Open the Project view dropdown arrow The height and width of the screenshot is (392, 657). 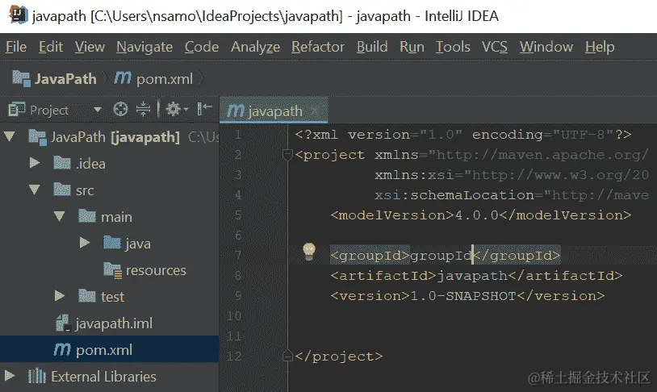pos(98,110)
